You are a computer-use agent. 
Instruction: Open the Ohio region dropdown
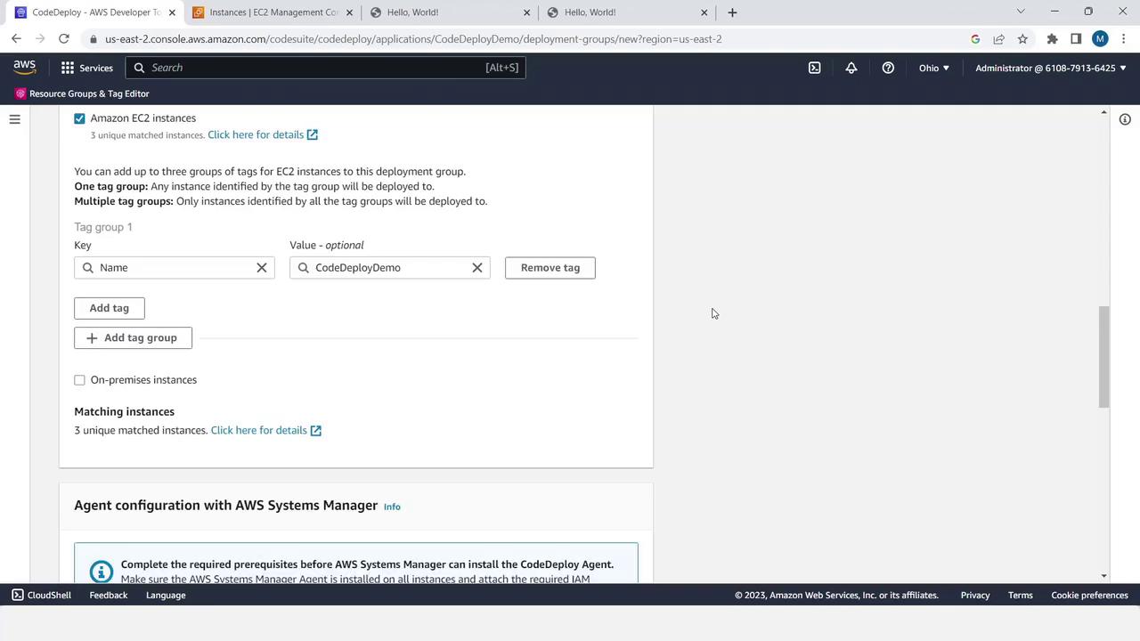934,68
